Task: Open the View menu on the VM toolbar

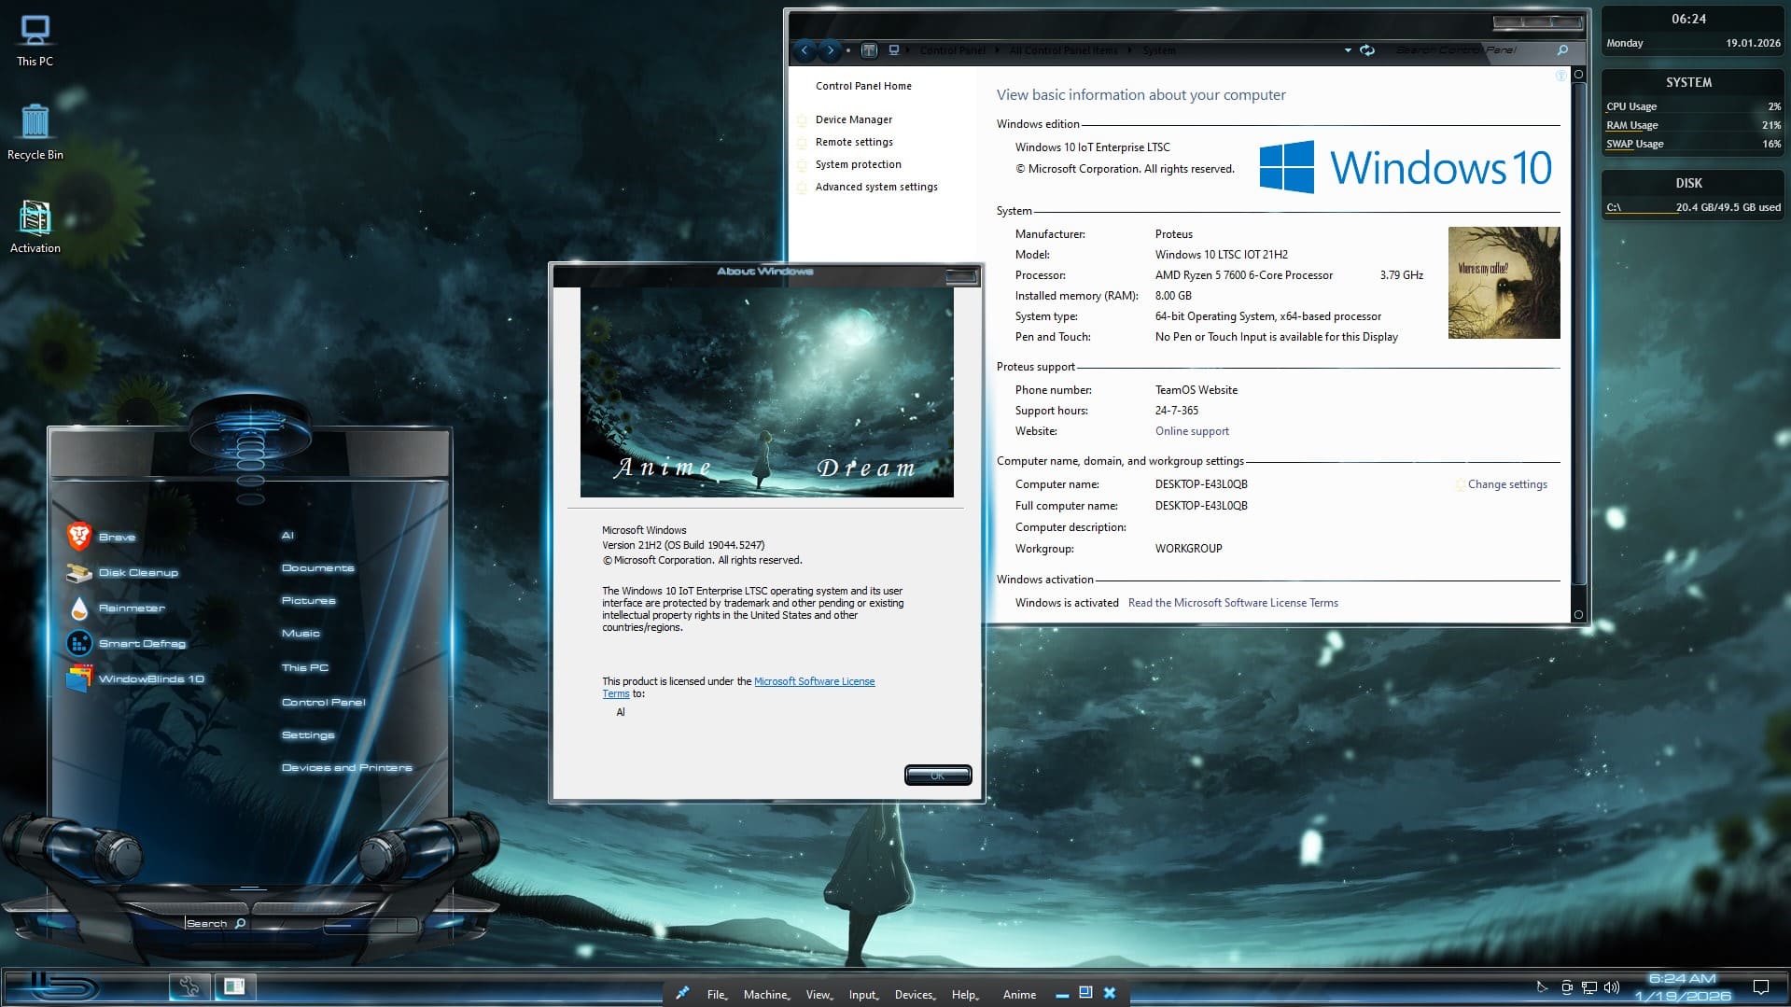Action: click(x=819, y=995)
